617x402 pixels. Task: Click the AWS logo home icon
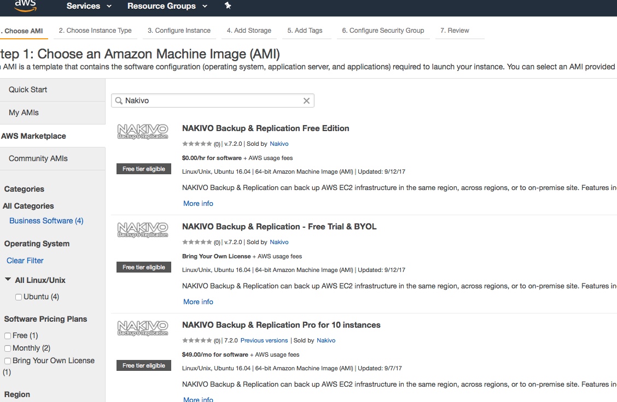click(x=26, y=5)
